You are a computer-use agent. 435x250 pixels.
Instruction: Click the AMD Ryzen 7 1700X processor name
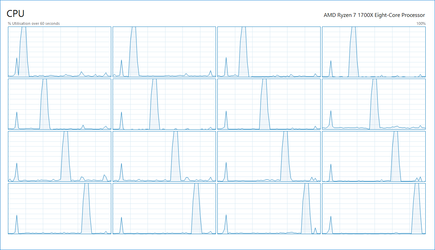point(374,15)
